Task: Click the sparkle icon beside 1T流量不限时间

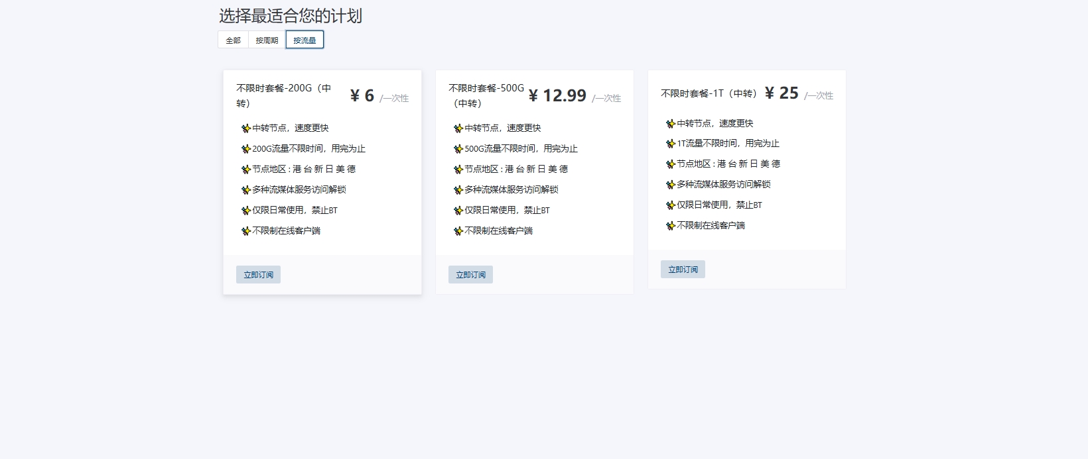Action: point(671,144)
